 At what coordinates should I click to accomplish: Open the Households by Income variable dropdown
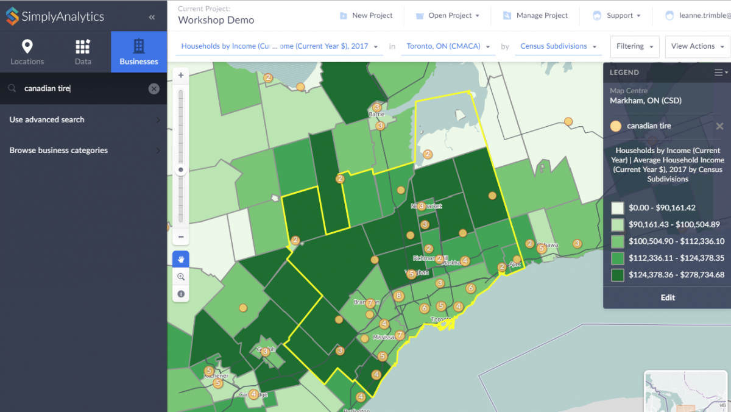[x=280, y=46]
